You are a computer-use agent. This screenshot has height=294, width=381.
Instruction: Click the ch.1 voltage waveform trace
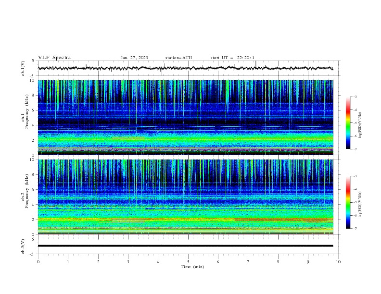(x=185, y=68)
